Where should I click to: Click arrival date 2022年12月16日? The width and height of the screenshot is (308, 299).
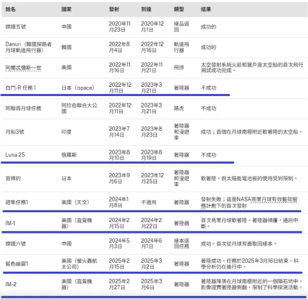coord(152,47)
